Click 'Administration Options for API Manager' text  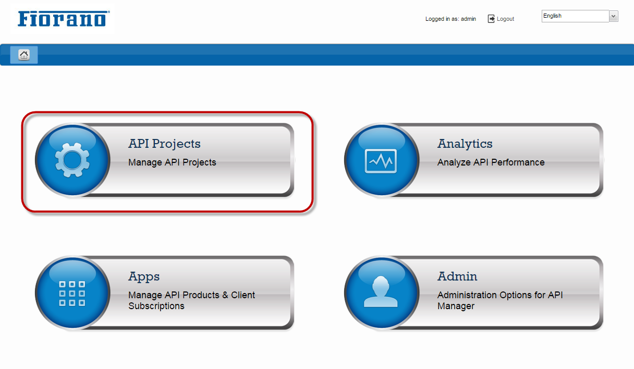[500, 300]
